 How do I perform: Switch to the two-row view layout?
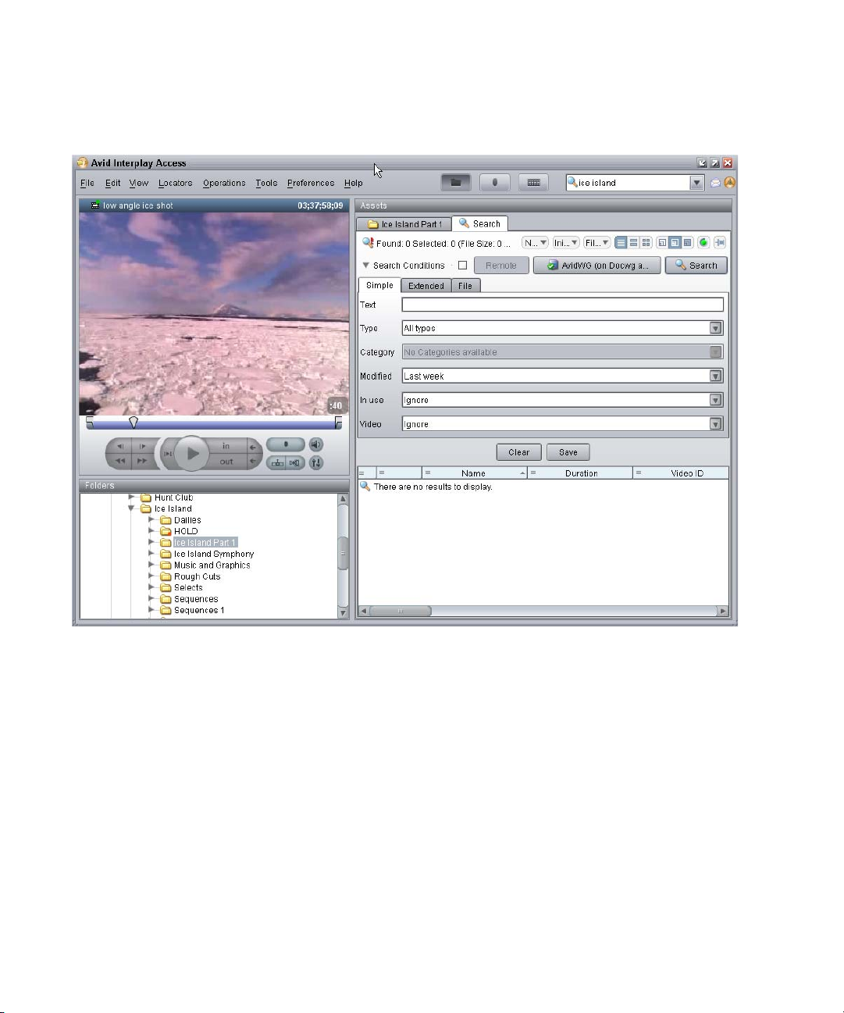pyautogui.click(x=633, y=243)
